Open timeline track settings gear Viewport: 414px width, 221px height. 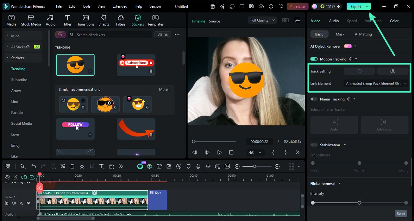[x=8, y=177]
